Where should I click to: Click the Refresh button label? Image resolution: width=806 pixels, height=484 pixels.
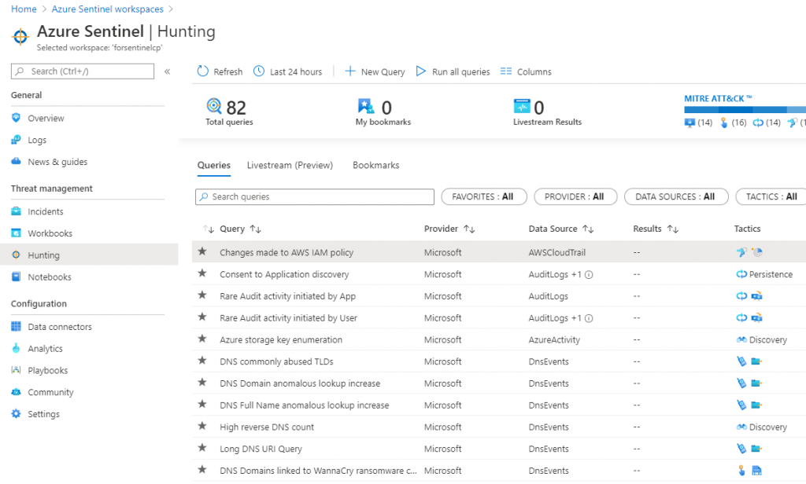tap(227, 71)
